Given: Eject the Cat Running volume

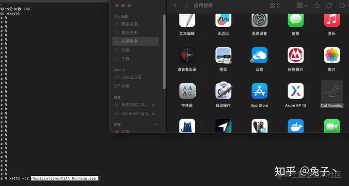Looking at the screenshot, I should pos(154,113).
